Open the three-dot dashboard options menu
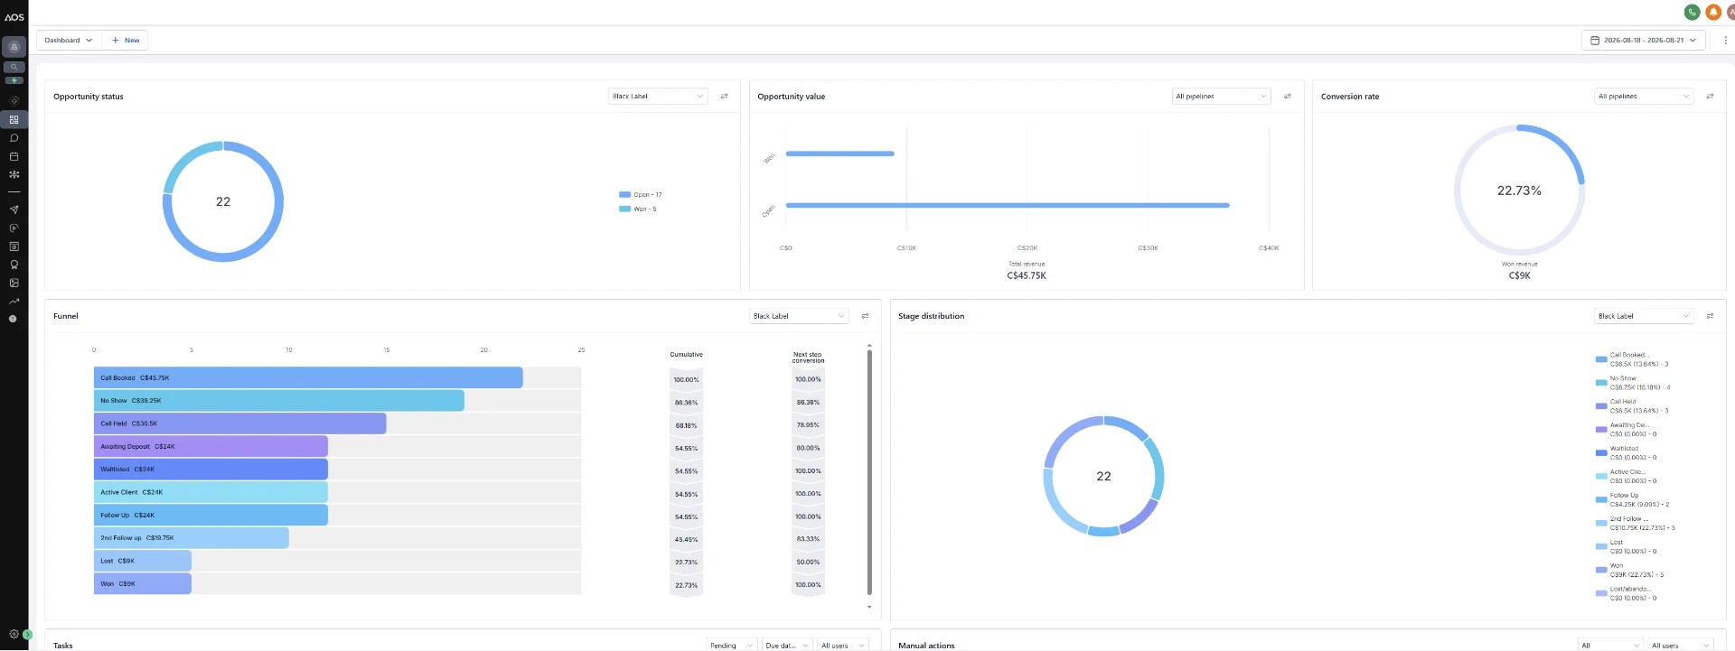This screenshot has height=651, width=1735. 1724,41
